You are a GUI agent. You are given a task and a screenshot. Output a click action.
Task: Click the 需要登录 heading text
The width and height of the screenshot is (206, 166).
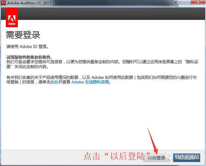point(23,35)
